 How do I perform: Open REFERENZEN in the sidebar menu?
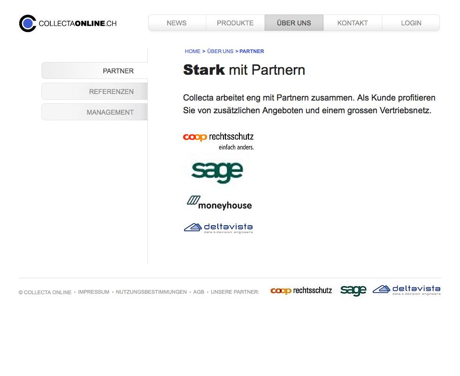click(x=94, y=91)
